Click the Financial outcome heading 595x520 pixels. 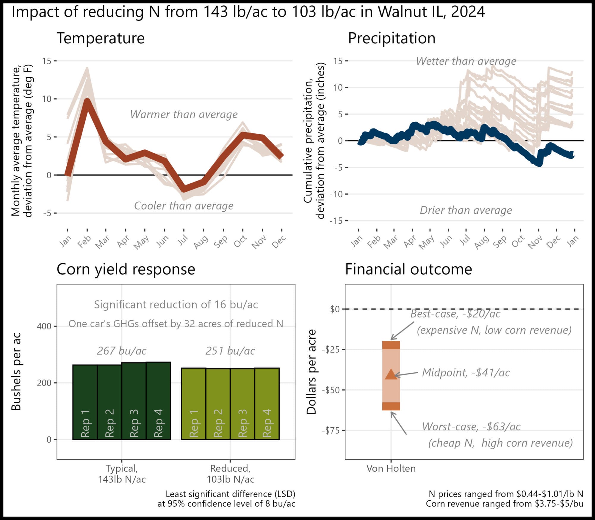pos(408,269)
